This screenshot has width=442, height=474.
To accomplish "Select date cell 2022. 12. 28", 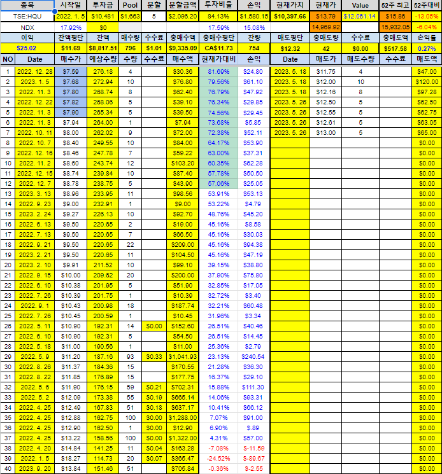I will 35,72.
